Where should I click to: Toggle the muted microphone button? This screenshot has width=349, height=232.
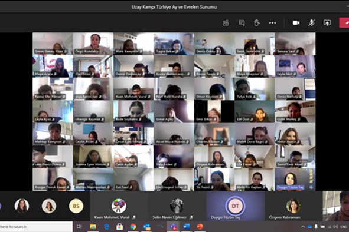(x=312, y=23)
